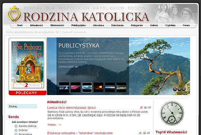Click the red POLECAMY banner
The width and height of the screenshot is (201, 135).
27,93
